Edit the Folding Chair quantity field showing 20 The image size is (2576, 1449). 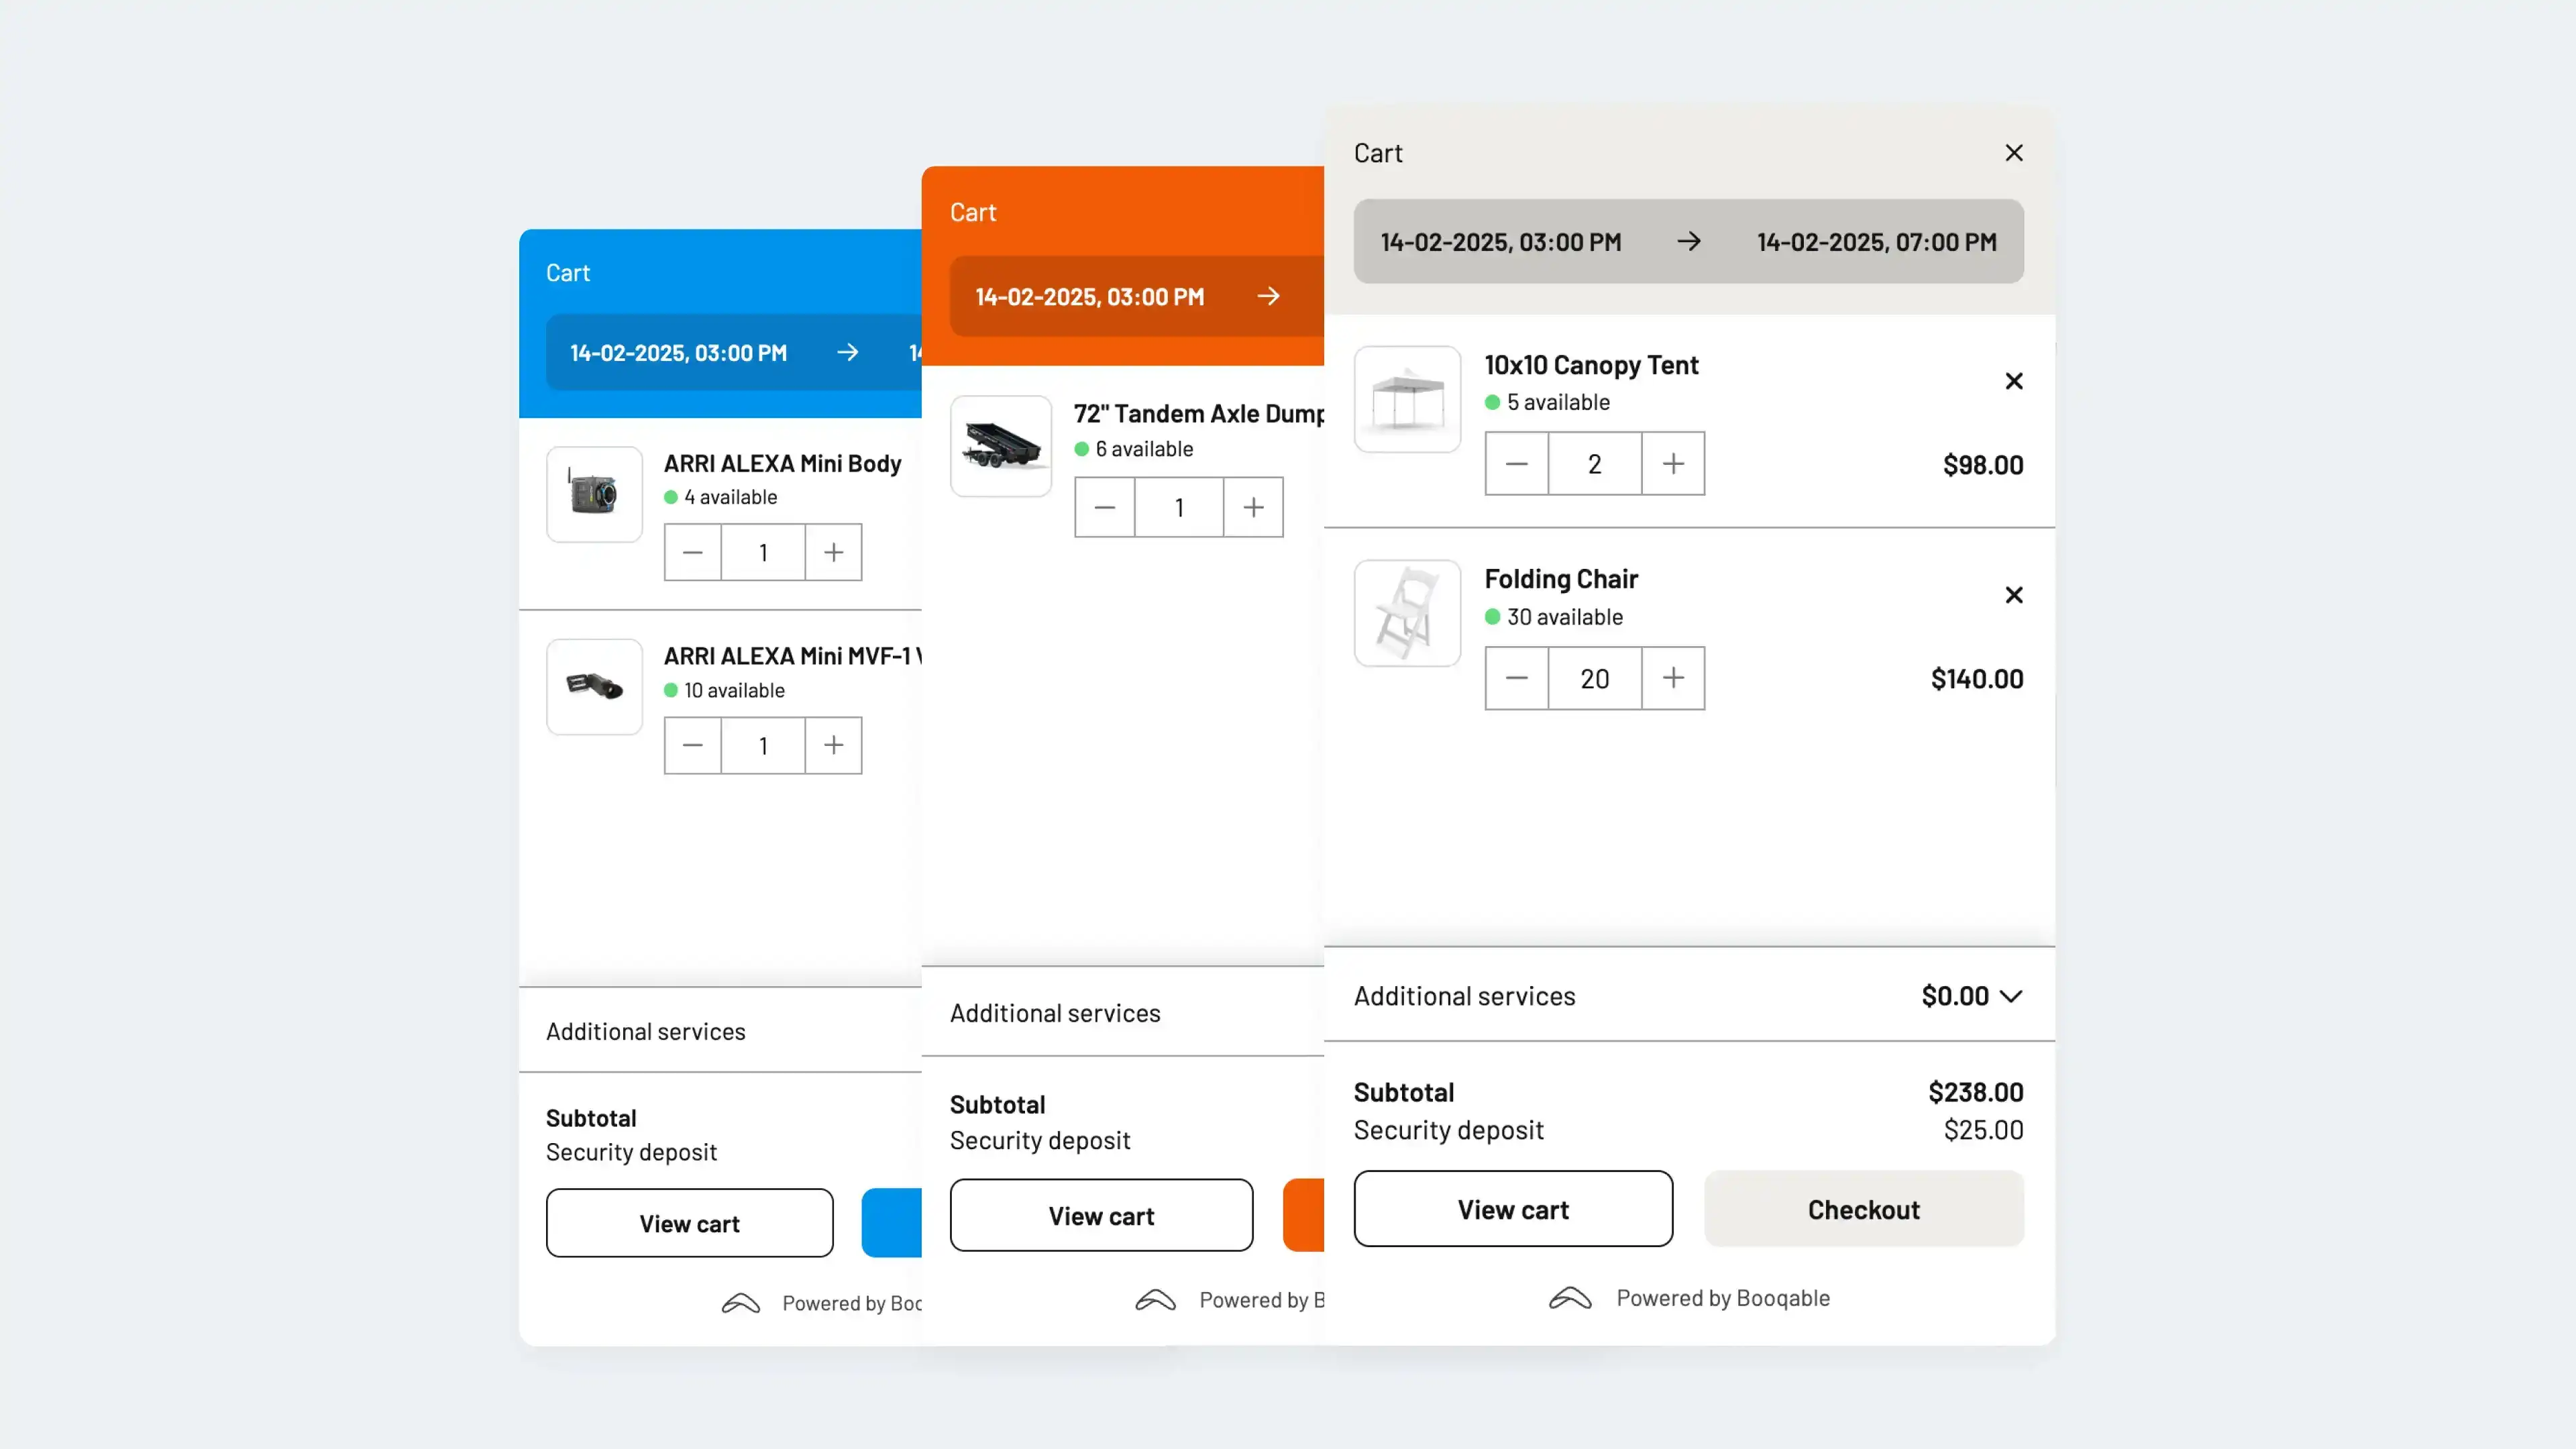(x=1594, y=678)
